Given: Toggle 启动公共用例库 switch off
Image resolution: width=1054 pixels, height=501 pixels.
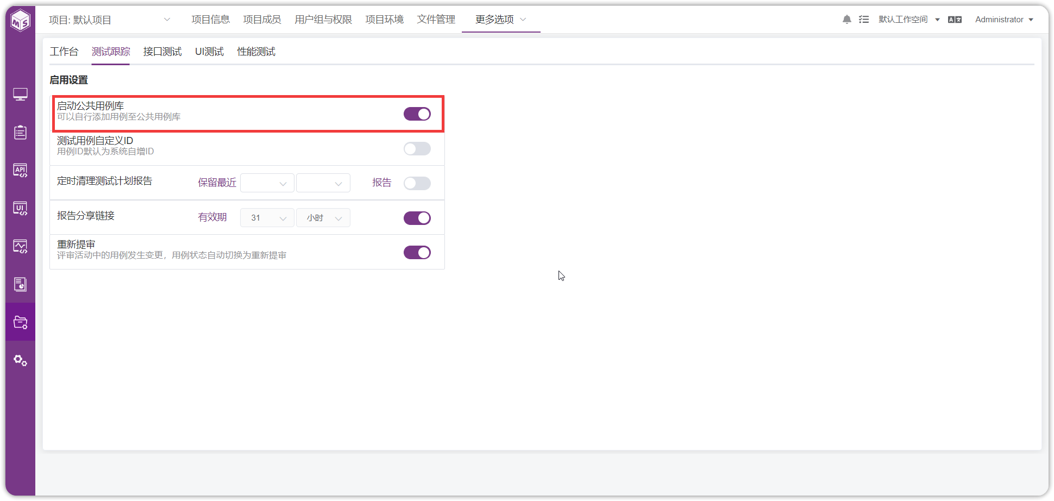Looking at the screenshot, I should [417, 114].
